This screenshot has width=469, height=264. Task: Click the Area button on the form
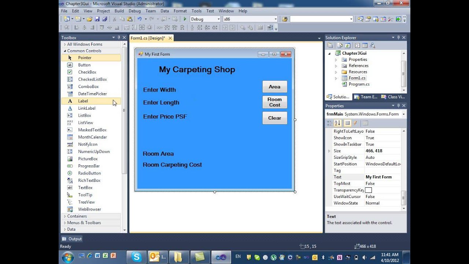[274, 87]
